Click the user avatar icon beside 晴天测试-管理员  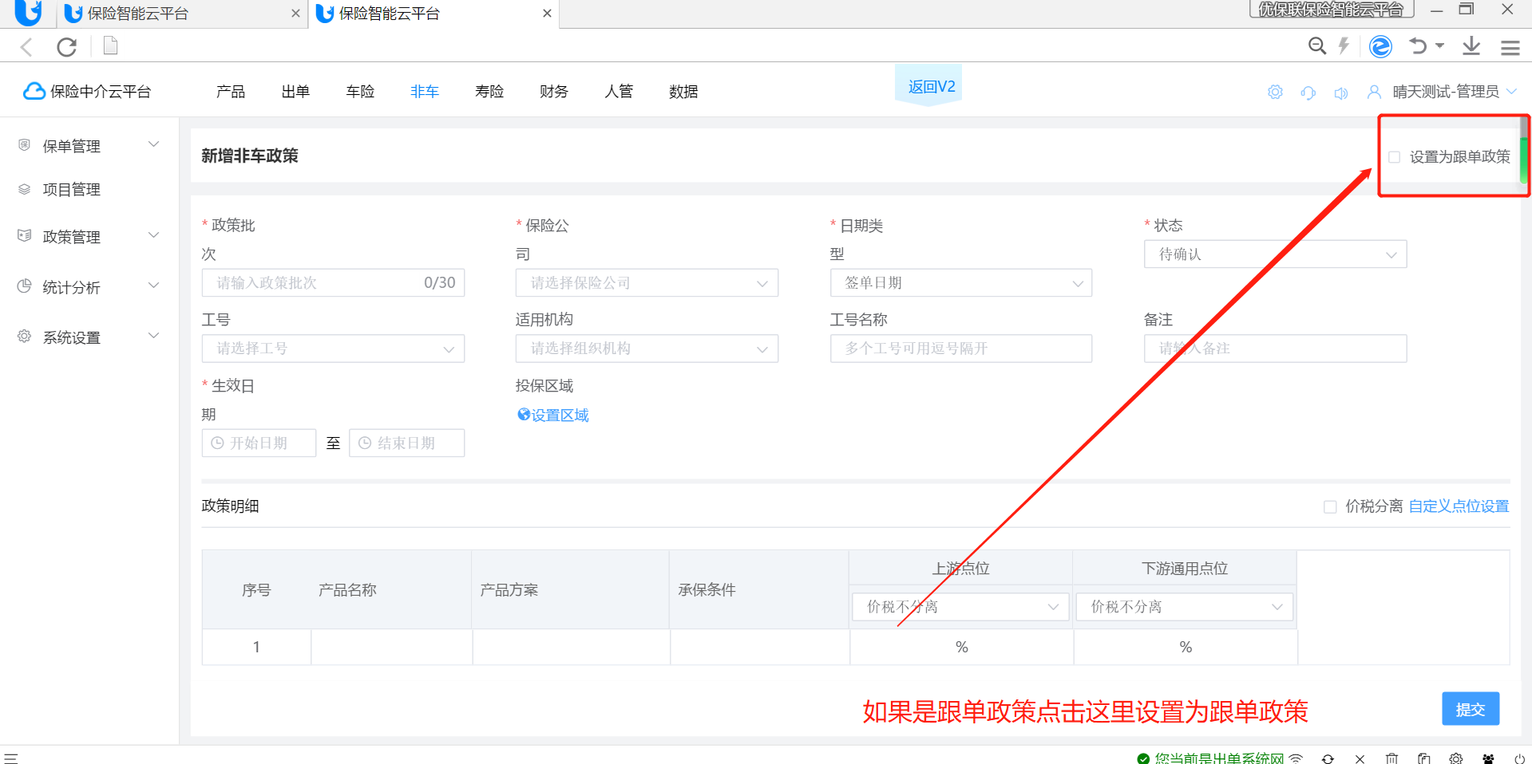click(1374, 92)
